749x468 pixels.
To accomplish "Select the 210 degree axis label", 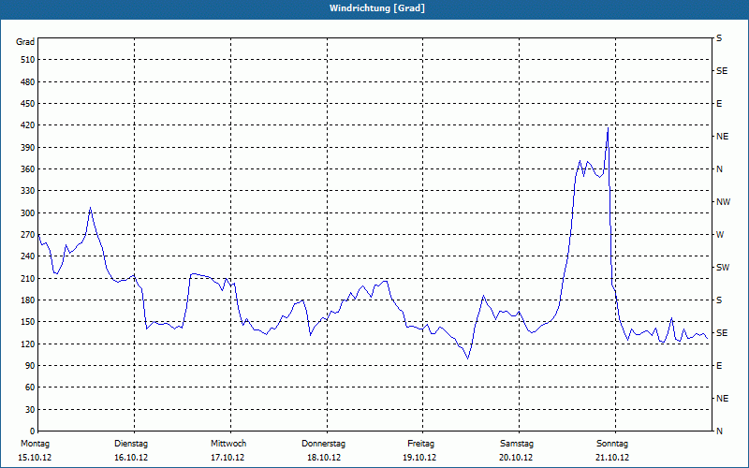I will 28,278.
